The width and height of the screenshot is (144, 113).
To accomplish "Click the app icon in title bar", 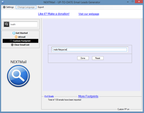I will [x=3, y=2].
